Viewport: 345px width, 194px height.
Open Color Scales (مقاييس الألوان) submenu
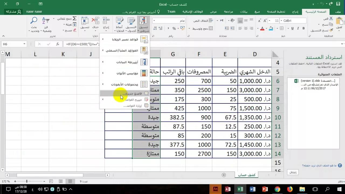click(125, 73)
